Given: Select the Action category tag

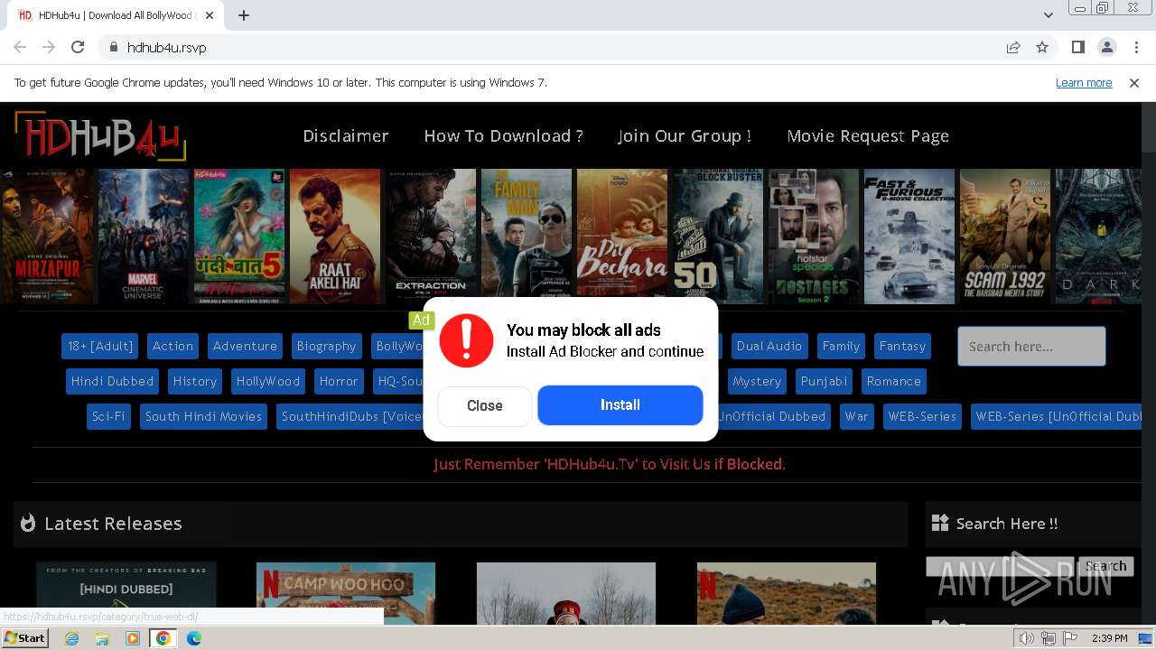Looking at the screenshot, I should click(172, 347).
